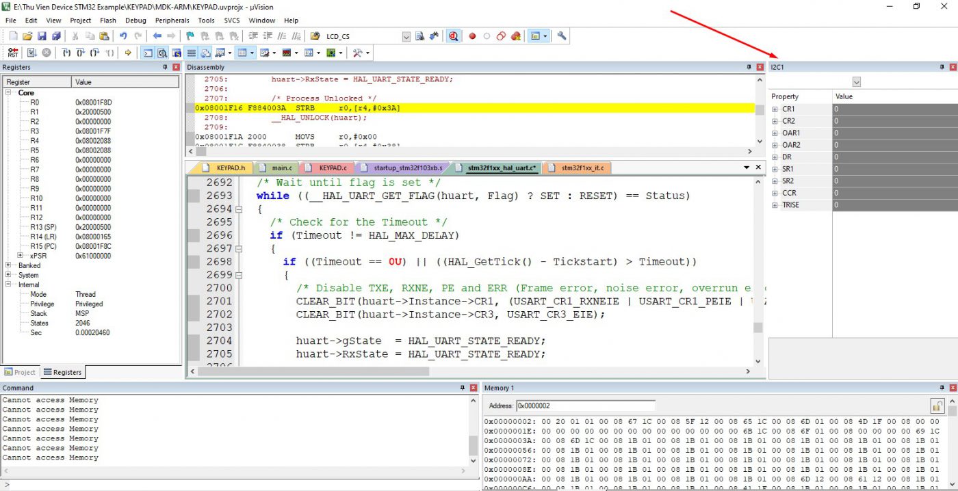Screen dimensions: 958x491
Task: Run the program with the yellow arrow icon
Action: (127, 52)
